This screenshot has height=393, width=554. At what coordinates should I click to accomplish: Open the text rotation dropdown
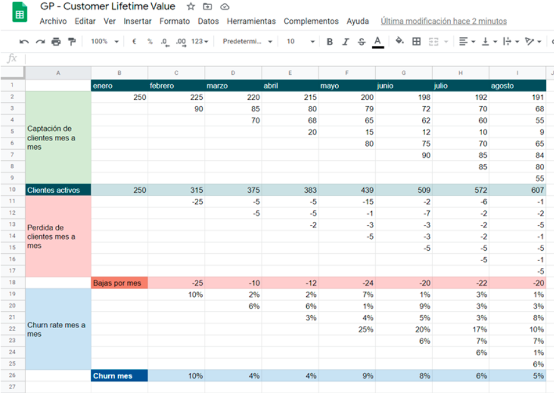tap(533, 42)
